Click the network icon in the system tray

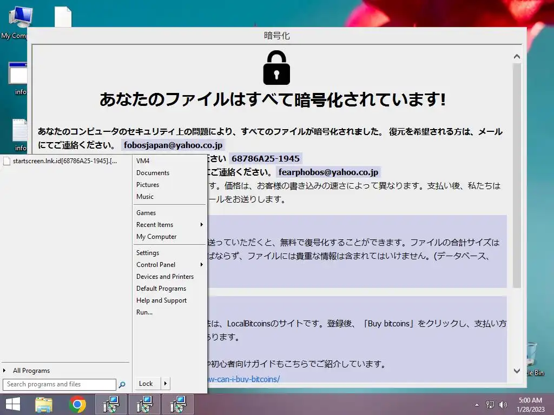pos(490,405)
